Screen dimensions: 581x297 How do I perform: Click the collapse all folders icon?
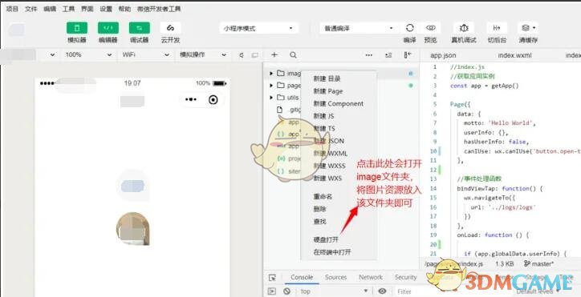click(388, 54)
